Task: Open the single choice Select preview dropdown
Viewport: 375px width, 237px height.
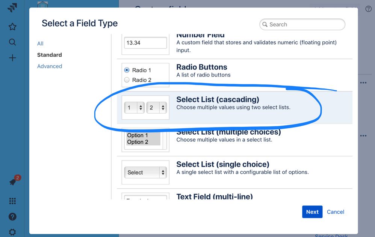Action: coord(145,172)
